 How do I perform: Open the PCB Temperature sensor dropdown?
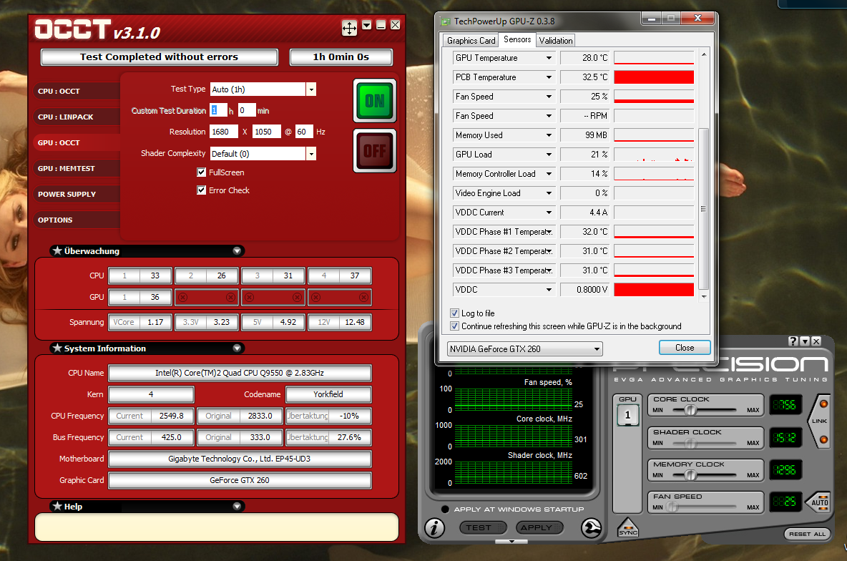[x=549, y=77]
